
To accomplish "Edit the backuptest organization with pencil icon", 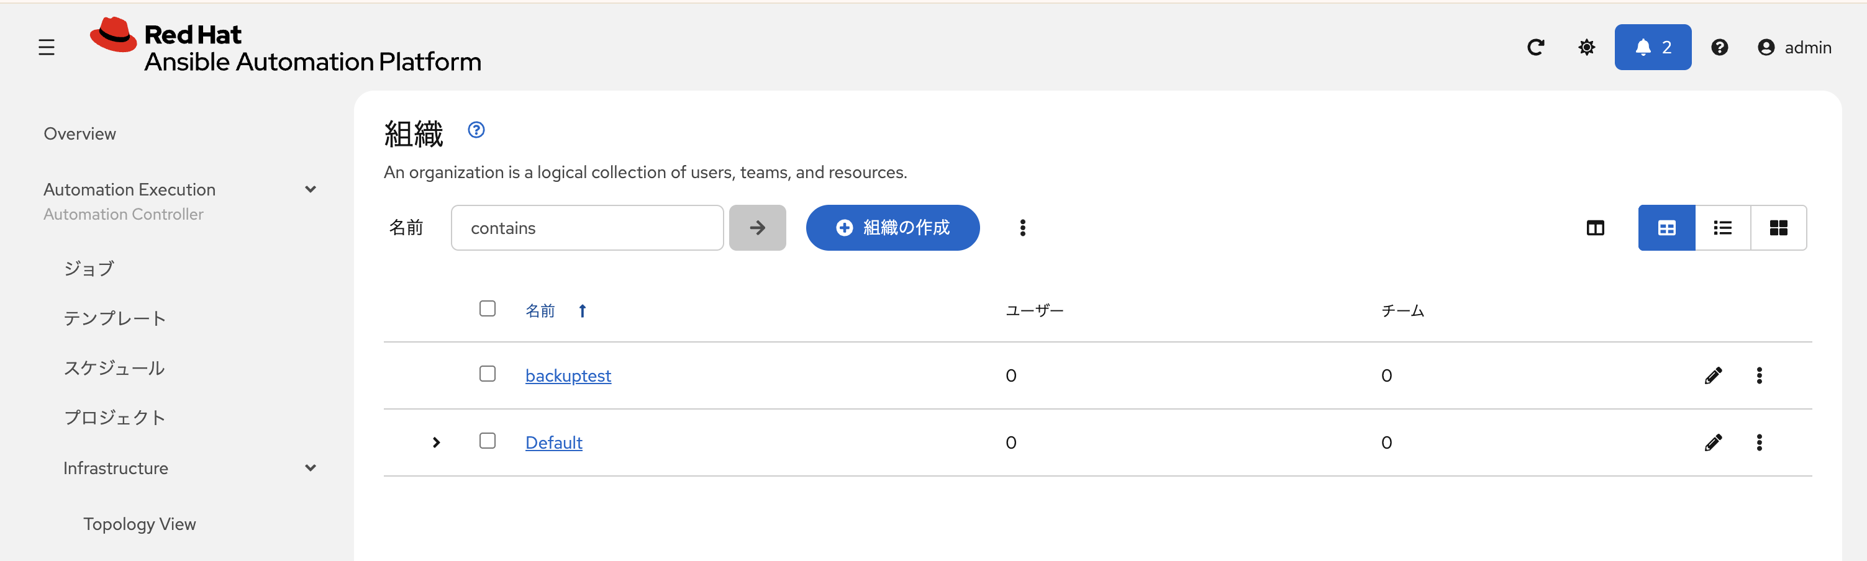I will [1712, 375].
